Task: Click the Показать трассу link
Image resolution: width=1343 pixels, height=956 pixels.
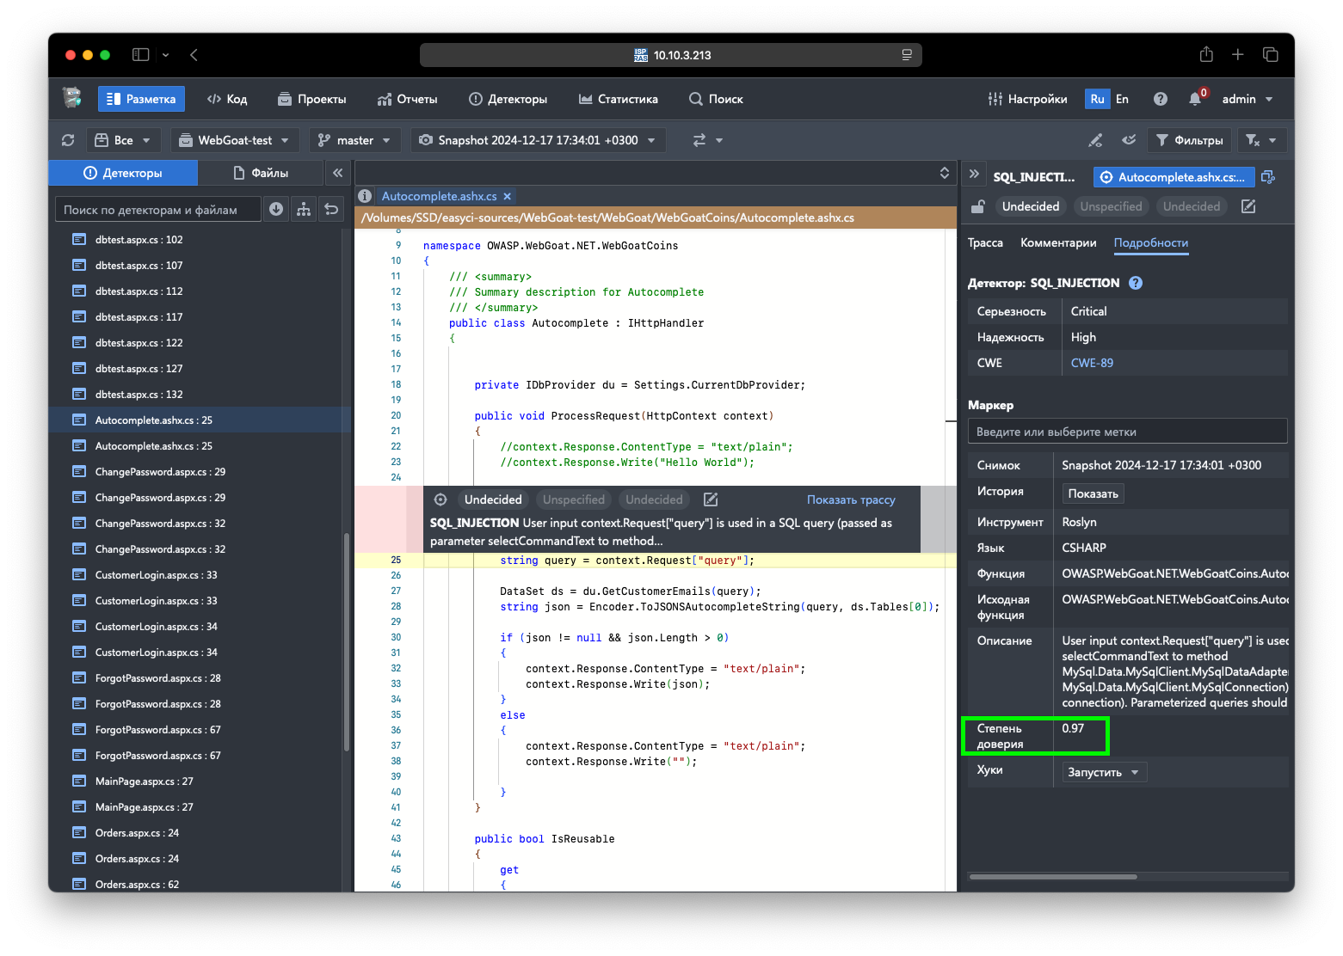Action: (x=850, y=499)
